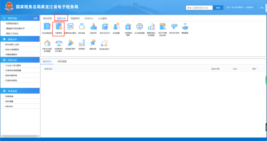Open 变更税务登记 shortcut
The image size is (267, 141).
point(12,24)
